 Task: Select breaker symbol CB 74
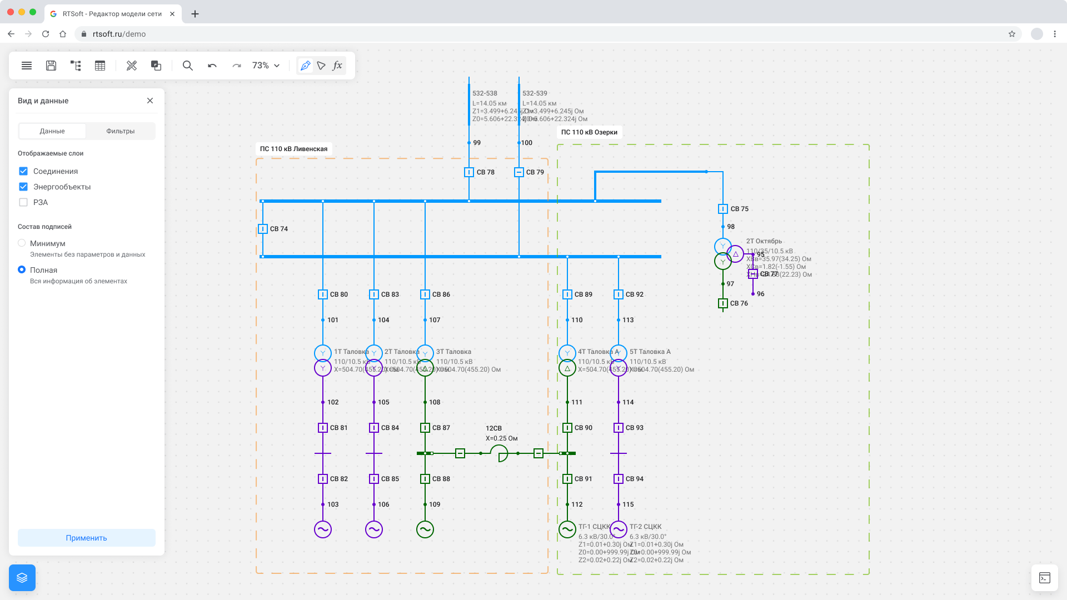click(x=263, y=229)
